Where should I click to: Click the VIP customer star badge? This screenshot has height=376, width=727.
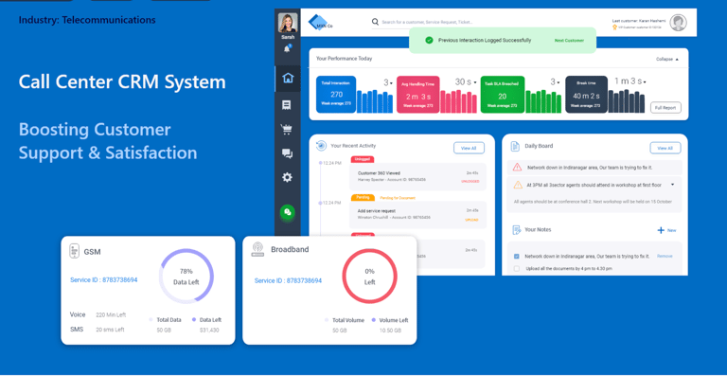point(614,27)
